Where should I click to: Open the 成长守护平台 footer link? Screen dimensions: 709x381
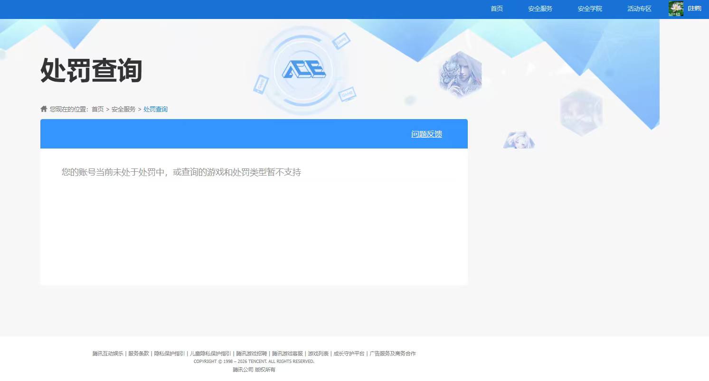pyautogui.click(x=348, y=353)
